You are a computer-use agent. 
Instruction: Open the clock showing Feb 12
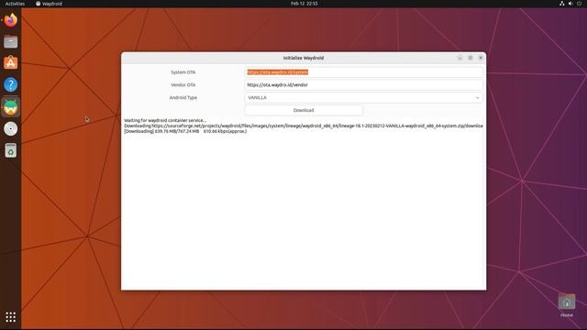tap(304, 4)
